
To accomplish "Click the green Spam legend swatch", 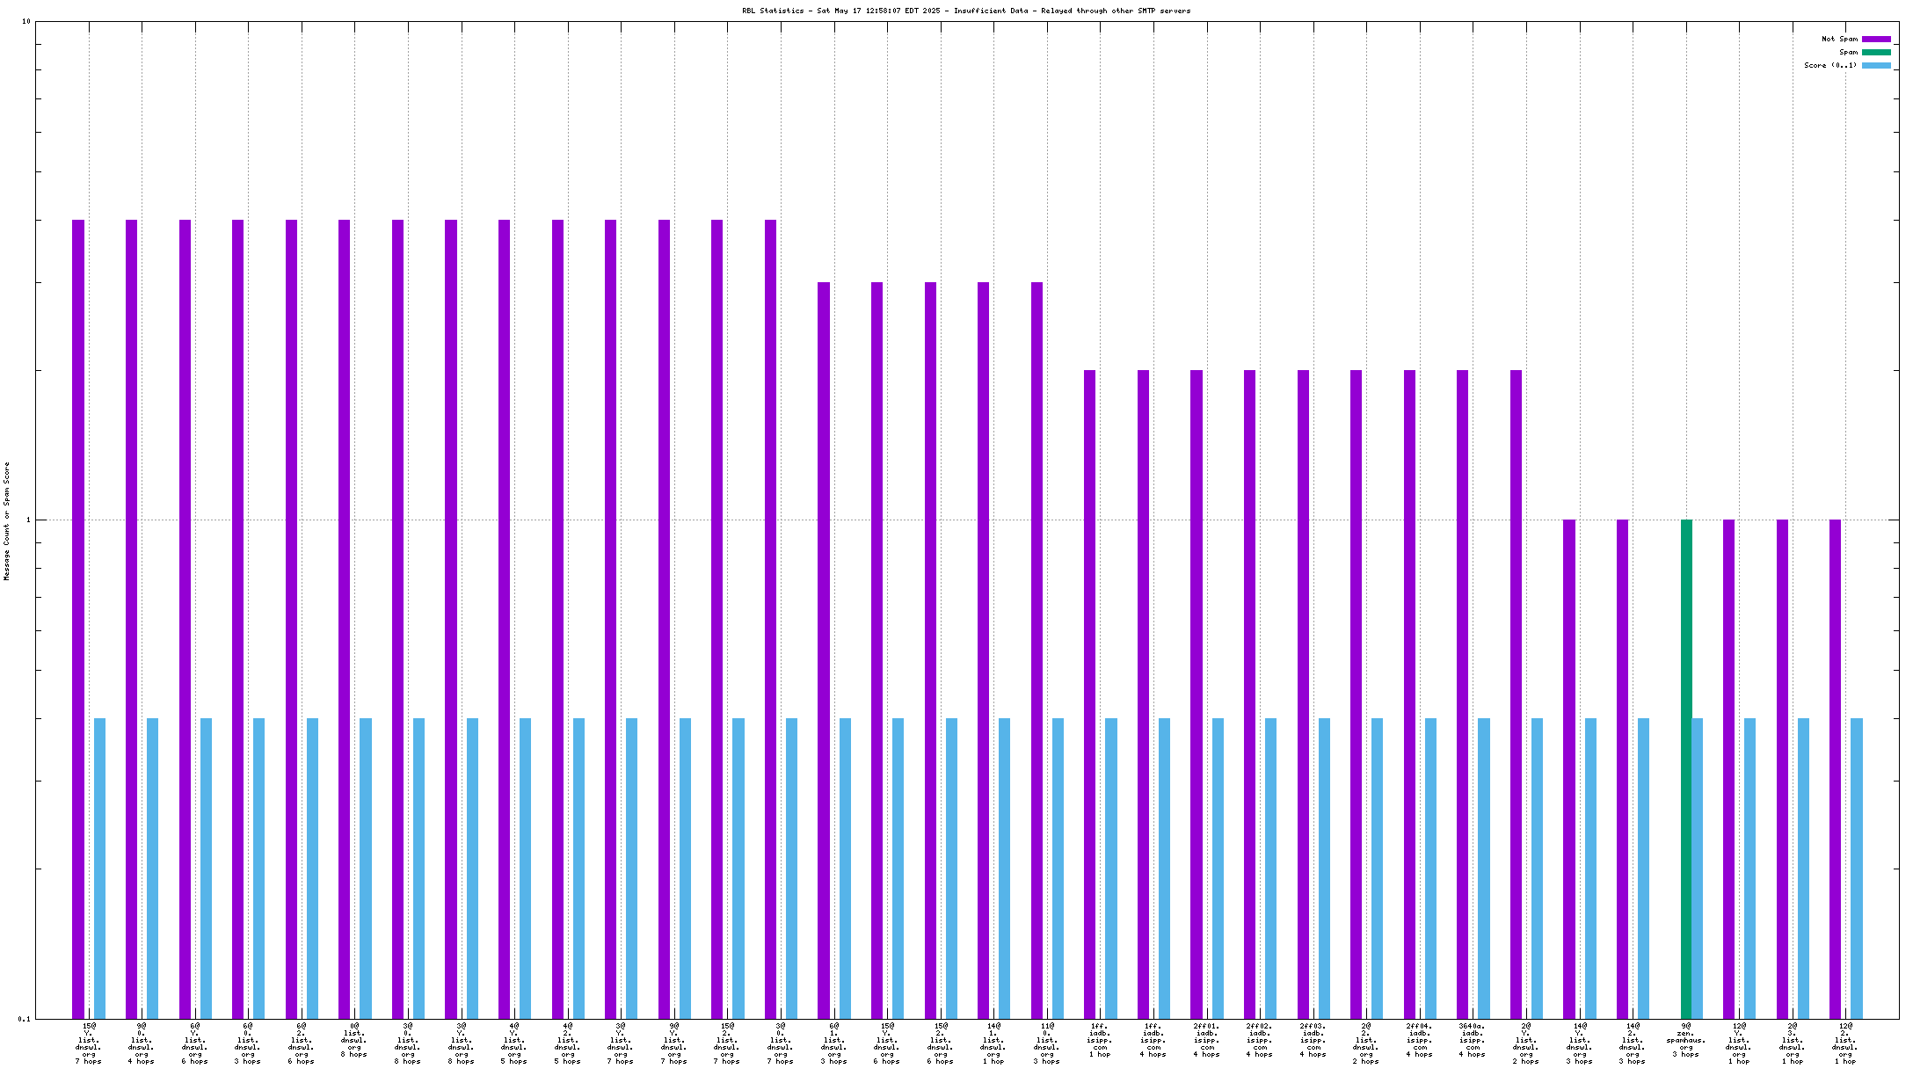I will (1876, 52).
